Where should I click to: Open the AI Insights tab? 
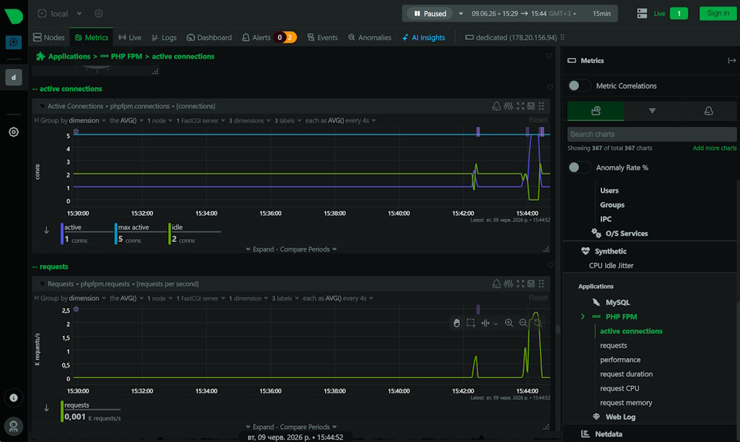[x=424, y=38]
